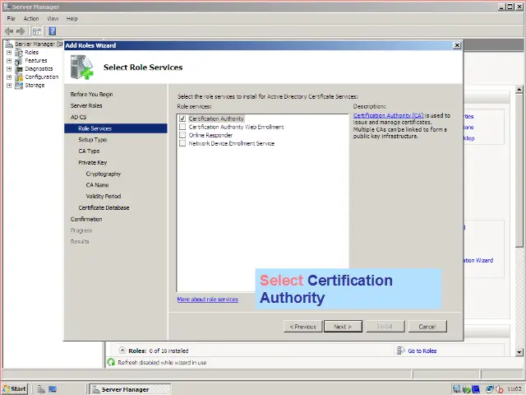Select the Private Key wizard step
The height and width of the screenshot is (395, 526).
[93, 163]
